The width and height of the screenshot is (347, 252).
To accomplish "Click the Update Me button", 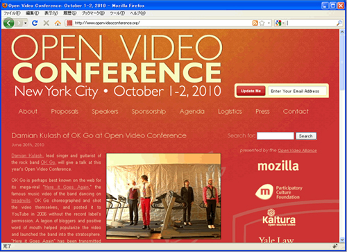I will point(251,91).
